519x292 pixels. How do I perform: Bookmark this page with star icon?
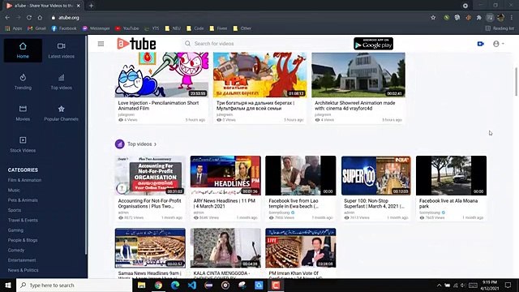pos(433,18)
